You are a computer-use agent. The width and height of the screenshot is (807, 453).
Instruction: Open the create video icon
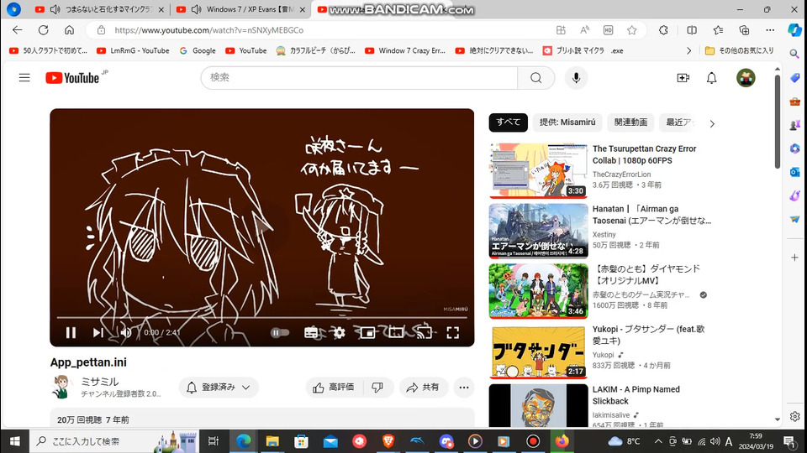pos(683,78)
